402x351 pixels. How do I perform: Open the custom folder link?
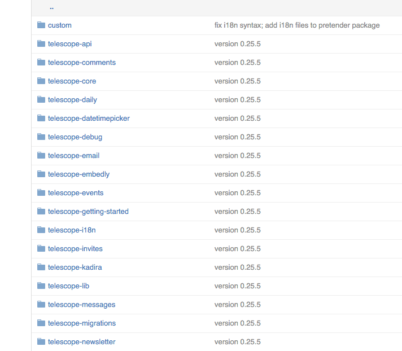pos(60,25)
